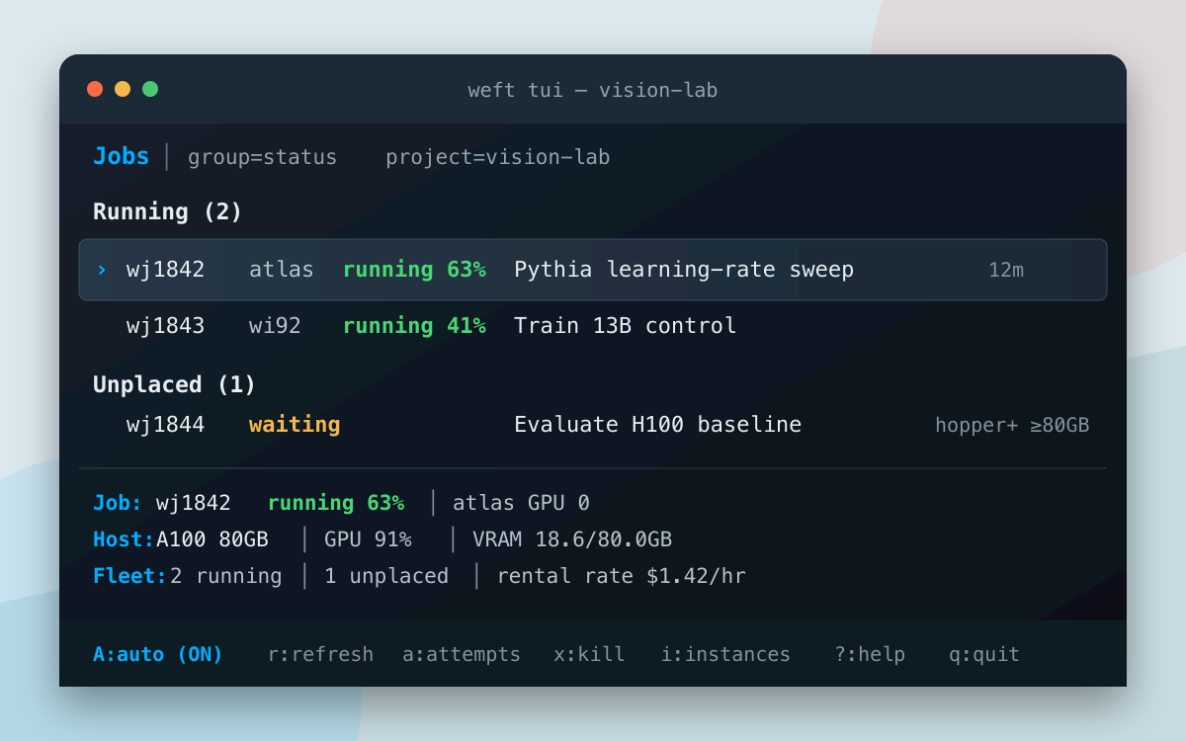
Task: Switch to the Jobs tab label
Action: pyautogui.click(x=121, y=156)
